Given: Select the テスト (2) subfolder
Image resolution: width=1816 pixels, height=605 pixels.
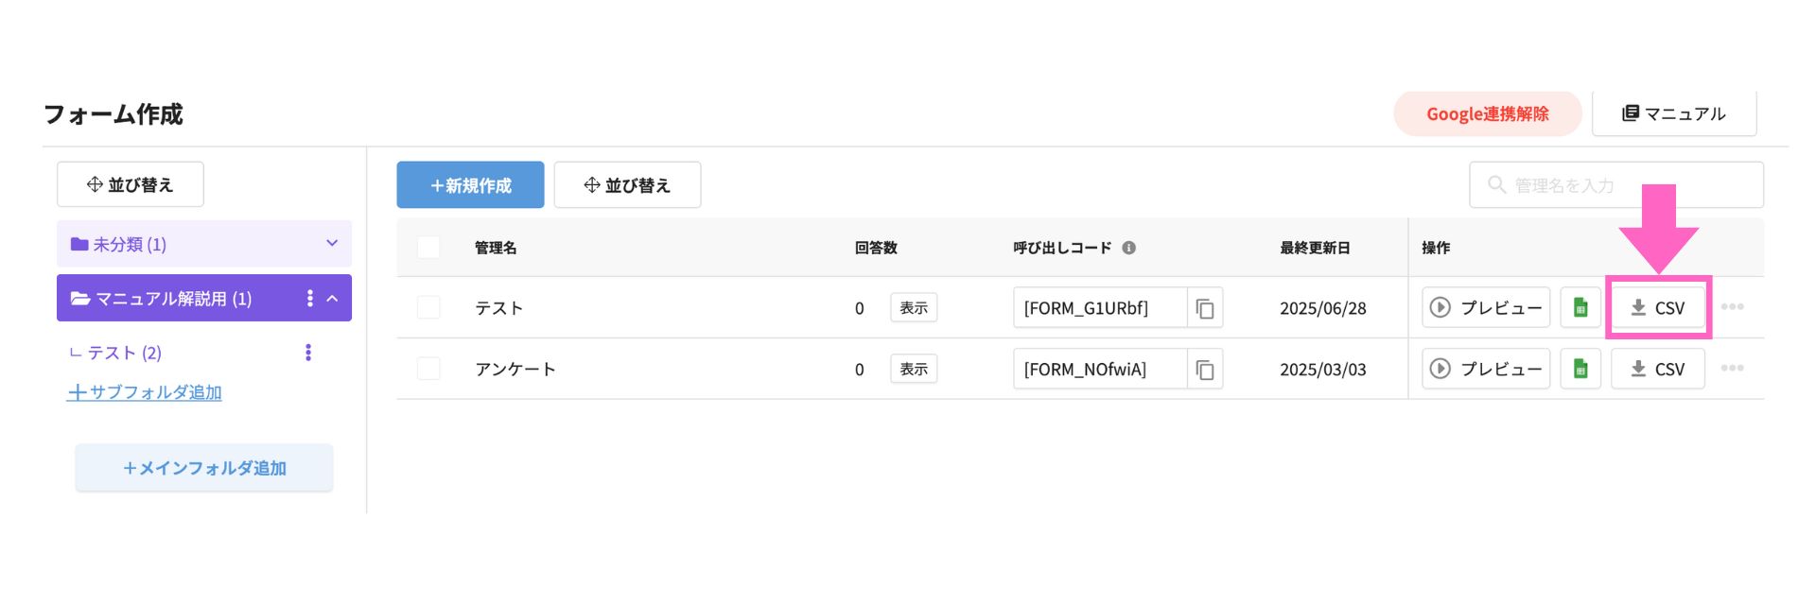Looking at the screenshot, I should tap(125, 353).
